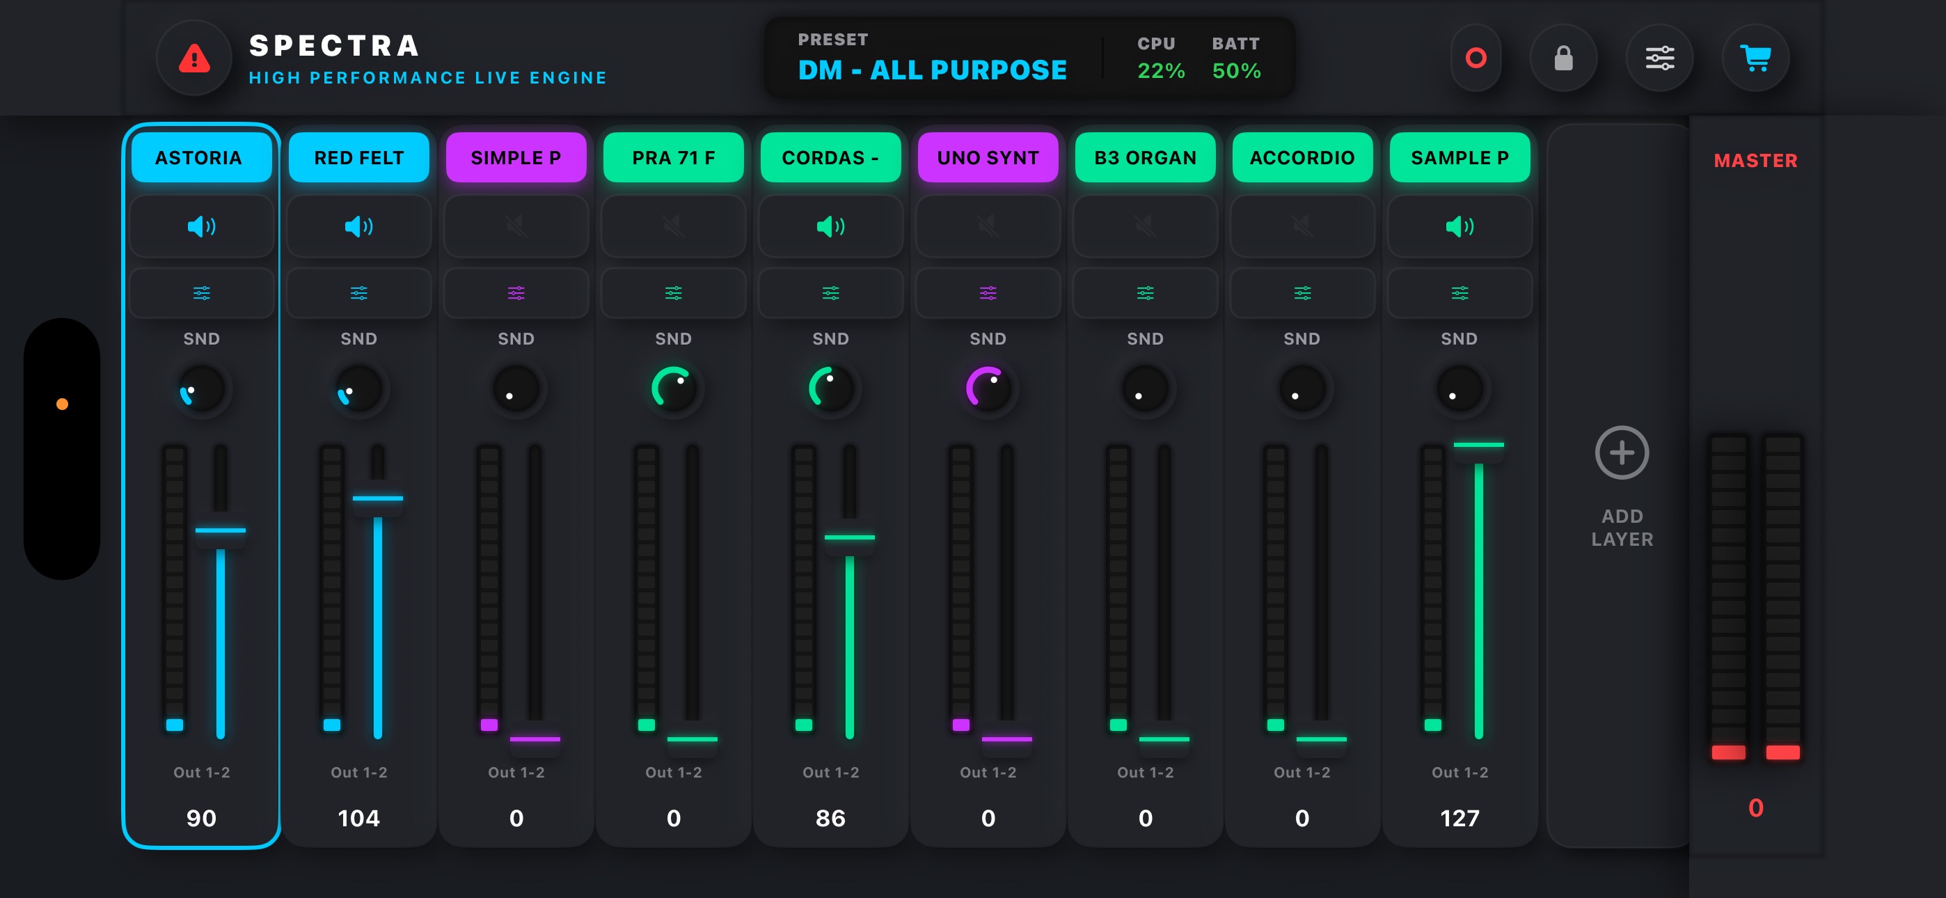
Task: Mute the ASTORIA layer speaker
Action: click(202, 226)
